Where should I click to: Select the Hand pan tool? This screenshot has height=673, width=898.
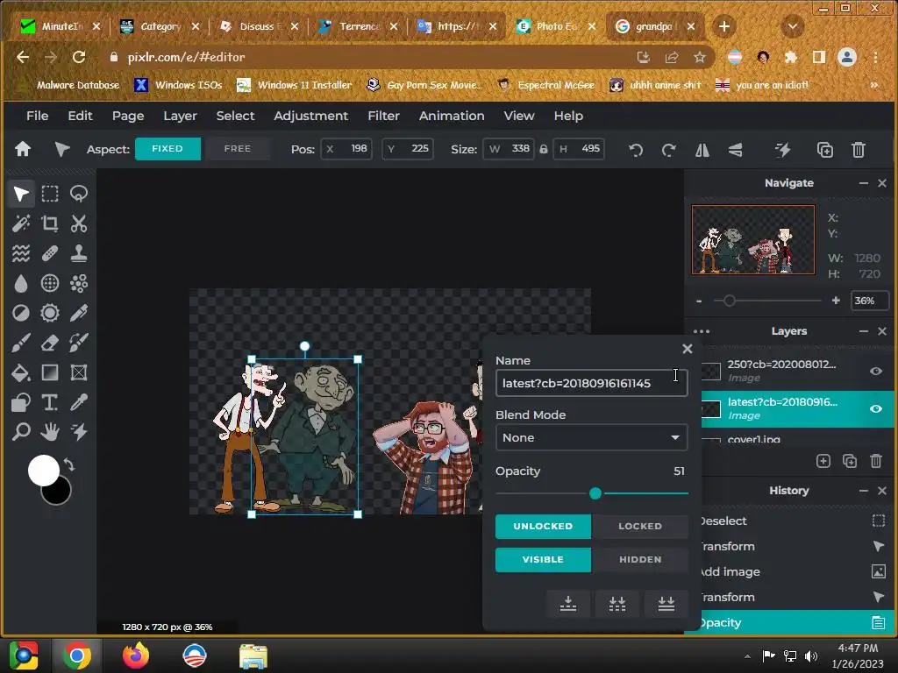tap(50, 431)
